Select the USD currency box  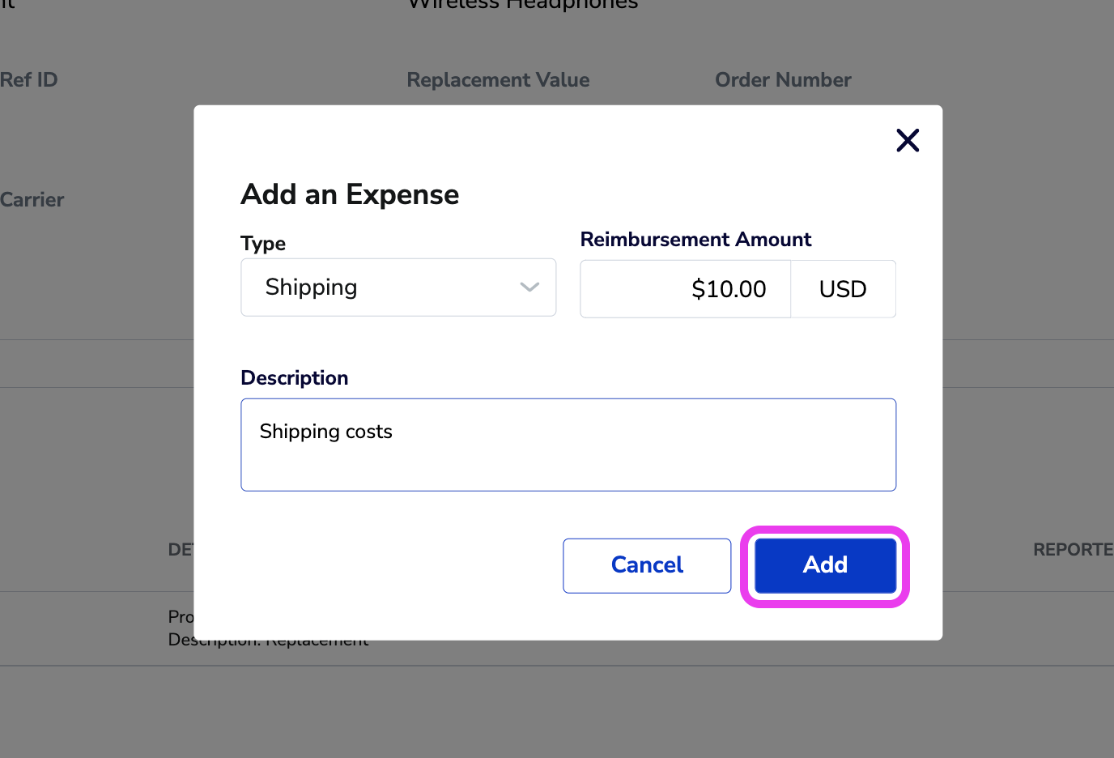tap(843, 289)
